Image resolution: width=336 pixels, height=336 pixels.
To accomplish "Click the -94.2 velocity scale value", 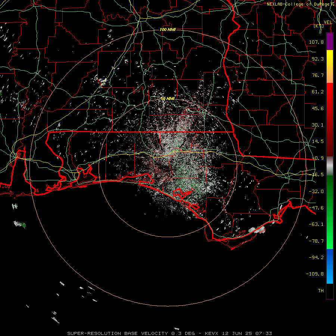I will pyautogui.click(x=316, y=258).
